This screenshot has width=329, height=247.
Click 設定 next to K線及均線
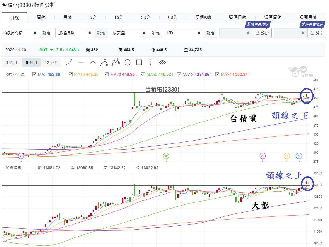tap(46, 33)
